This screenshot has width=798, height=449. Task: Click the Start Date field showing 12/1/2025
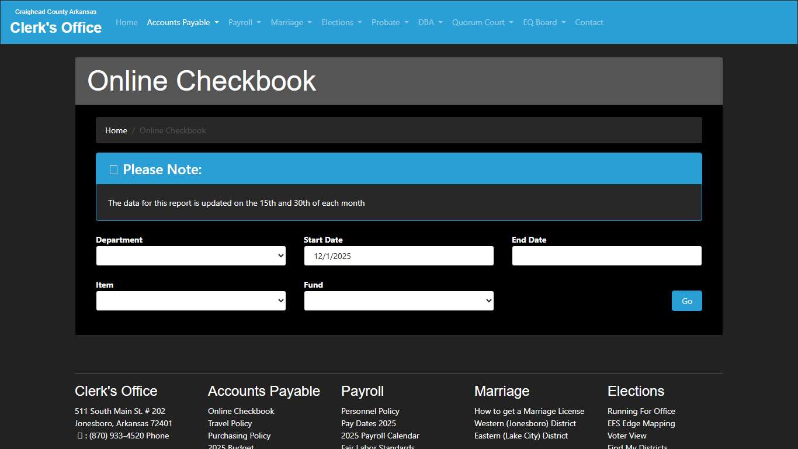tap(398, 255)
